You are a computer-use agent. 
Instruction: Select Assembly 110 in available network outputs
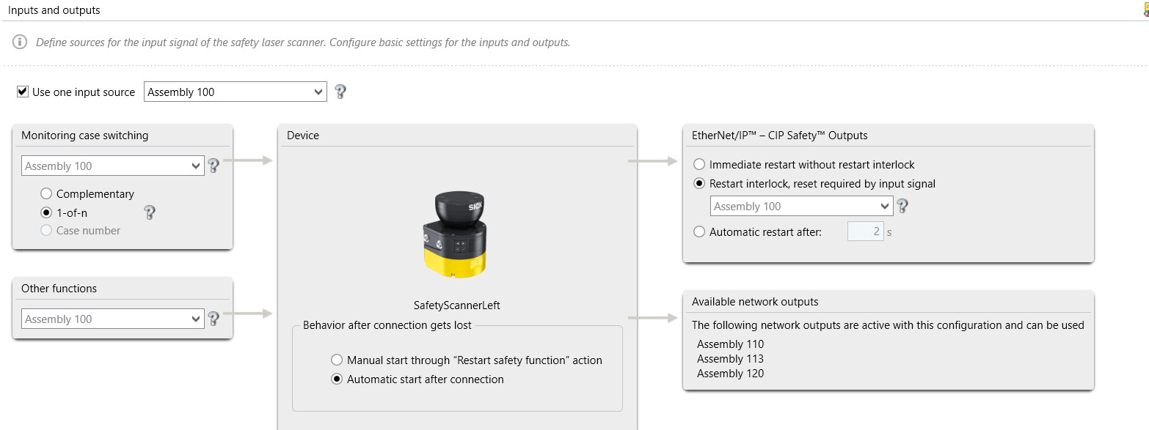(x=730, y=344)
